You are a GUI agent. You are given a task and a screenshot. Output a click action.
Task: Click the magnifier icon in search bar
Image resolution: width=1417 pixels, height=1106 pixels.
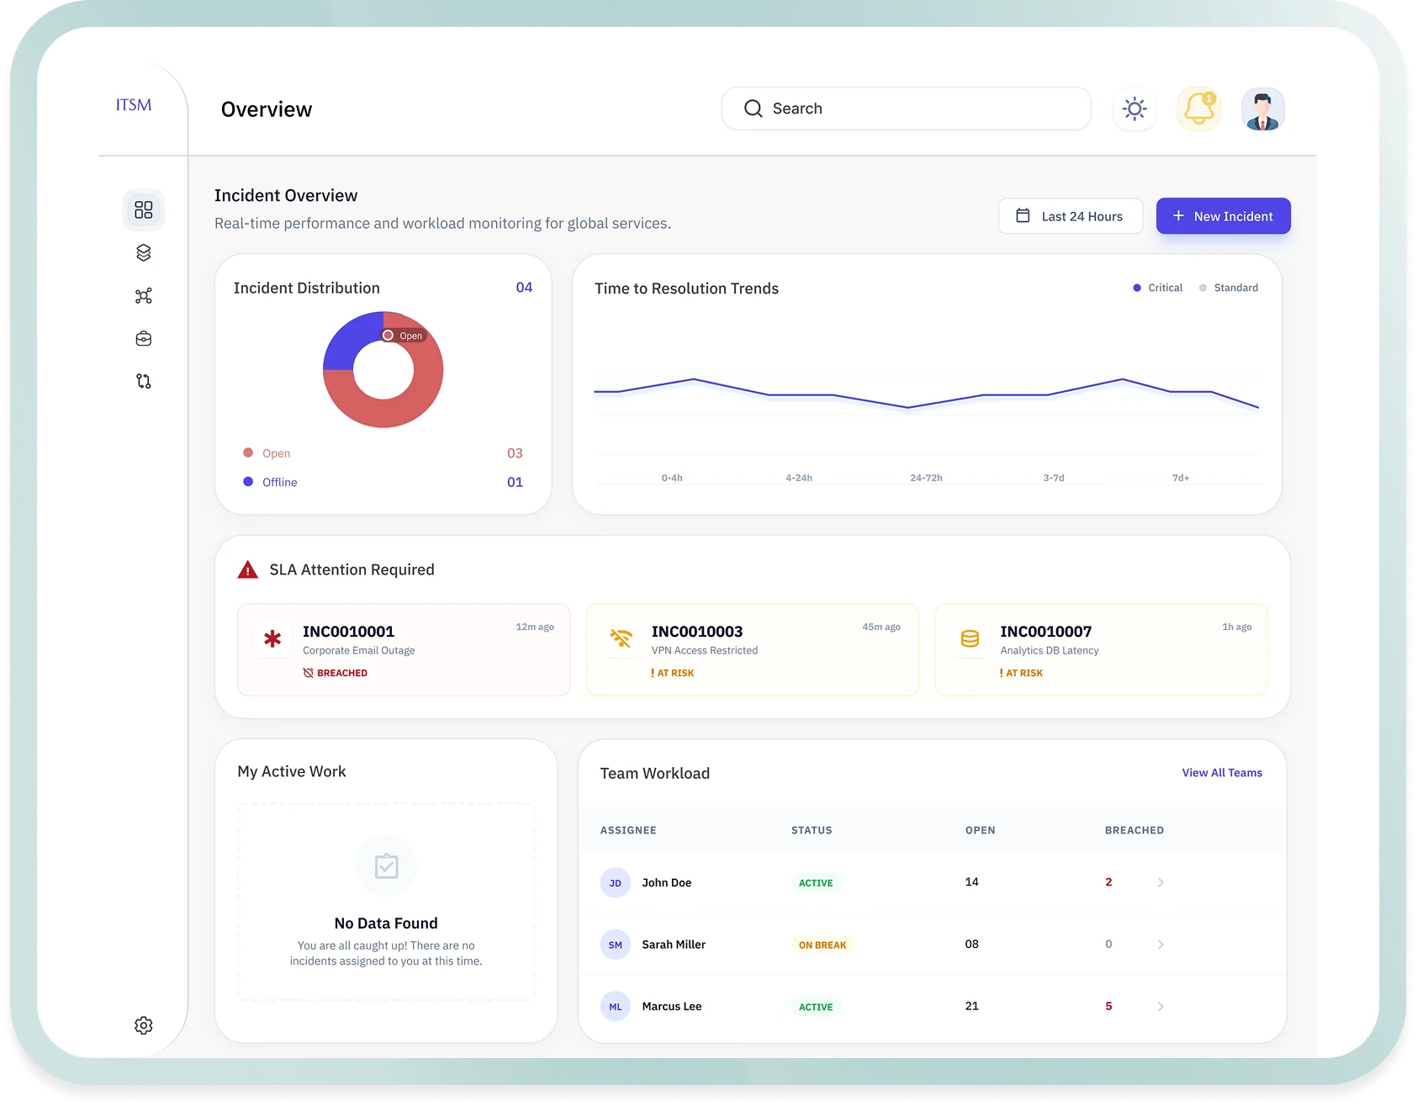click(x=753, y=108)
